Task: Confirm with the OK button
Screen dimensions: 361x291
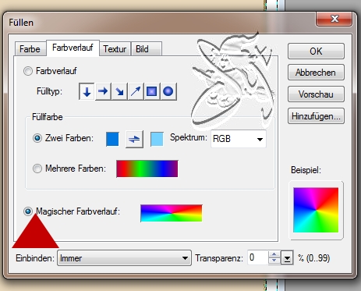Action: (x=316, y=51)
